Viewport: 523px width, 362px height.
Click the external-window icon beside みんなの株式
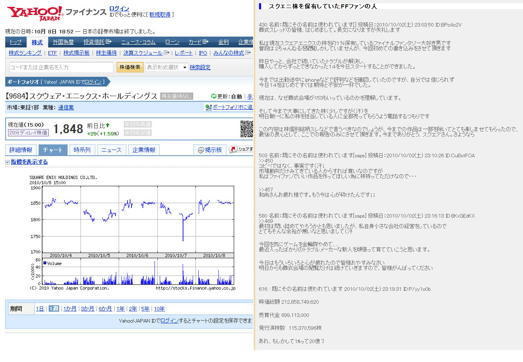click(x=248, y=53)
